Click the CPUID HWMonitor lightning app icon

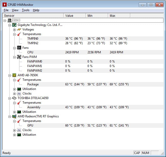point(5,5)
